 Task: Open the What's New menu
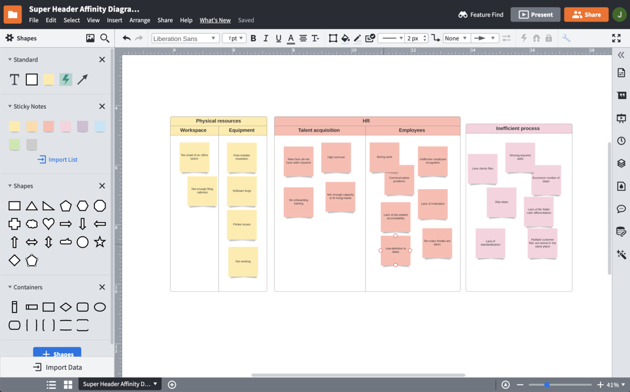[x=215, y=20]
